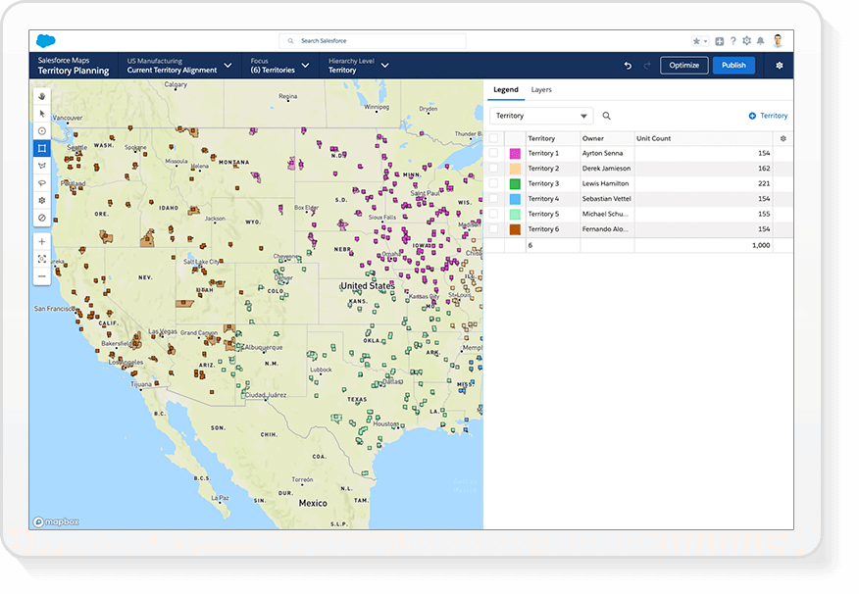Click inside the Search Salesforce field
The width and height of the screenshot is (859, 594).
pos(373,40)
